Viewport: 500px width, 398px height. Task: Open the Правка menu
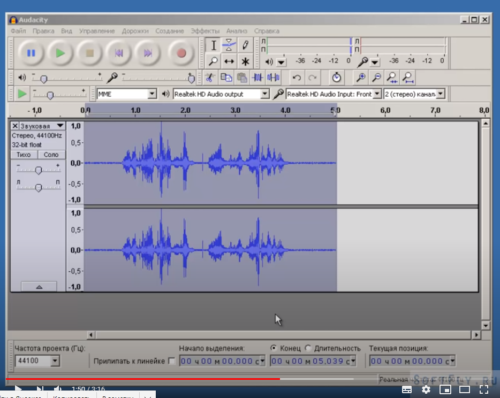43,31
